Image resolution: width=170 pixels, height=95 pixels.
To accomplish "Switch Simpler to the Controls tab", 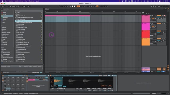I will pos(105,75).
